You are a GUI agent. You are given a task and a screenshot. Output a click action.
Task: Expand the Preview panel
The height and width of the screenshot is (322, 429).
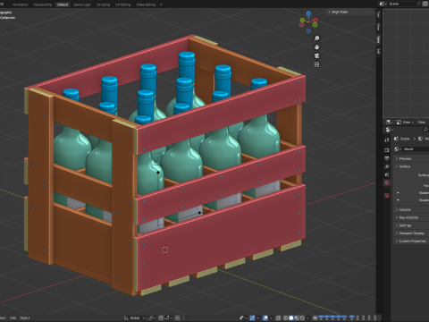(411, 158)
